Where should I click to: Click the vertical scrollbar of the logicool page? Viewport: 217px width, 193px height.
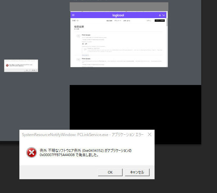pos(167,39)
